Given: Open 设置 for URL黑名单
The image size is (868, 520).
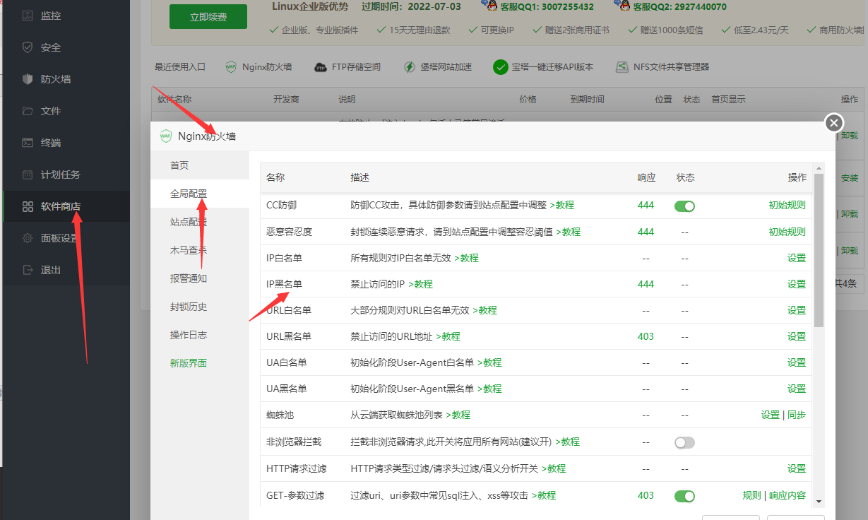Looking at the screenshot, I should pyautogui.click(x=797, y=336).
